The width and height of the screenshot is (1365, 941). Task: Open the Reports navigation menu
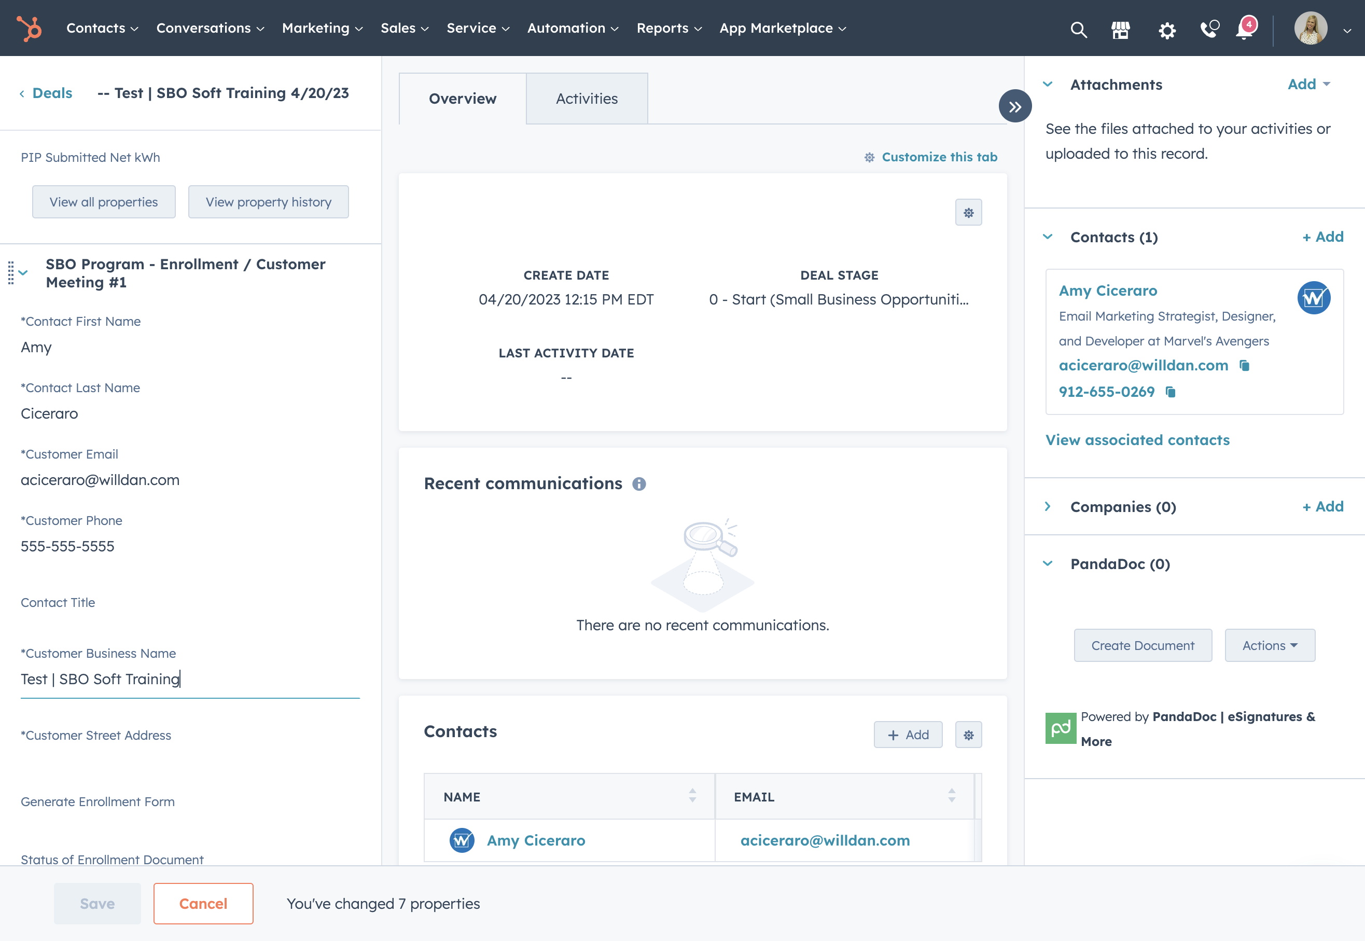(669, 29)
